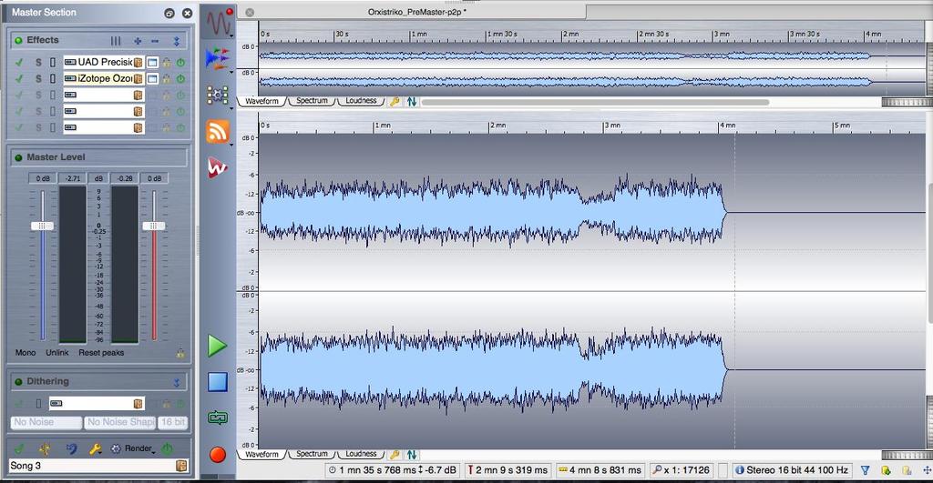Open the Audio Montage workspace icon
This screenshot has height=483, width=933.
(217, 59)
